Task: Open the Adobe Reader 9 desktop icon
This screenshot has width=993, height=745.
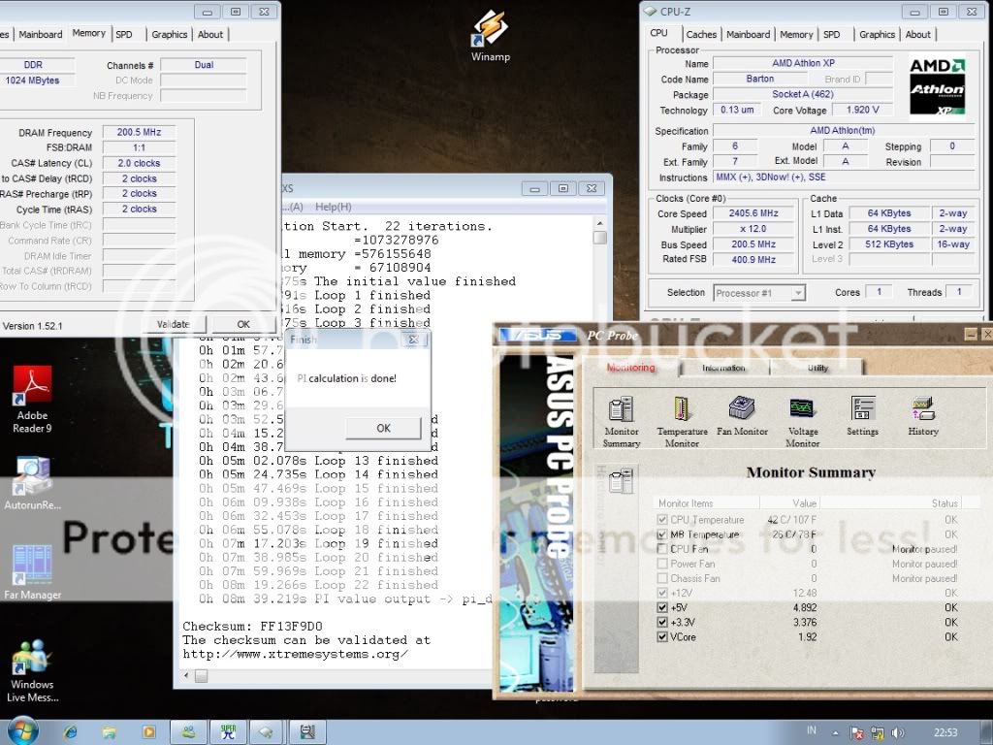Action: [x=32, y=399]
